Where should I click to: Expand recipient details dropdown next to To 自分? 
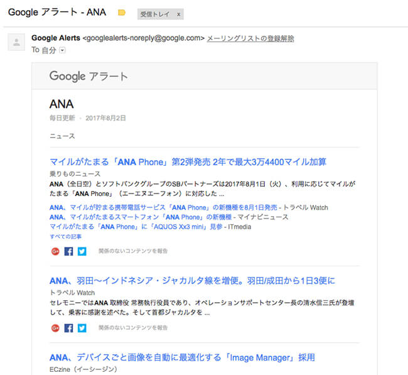(x=62, y=50)
